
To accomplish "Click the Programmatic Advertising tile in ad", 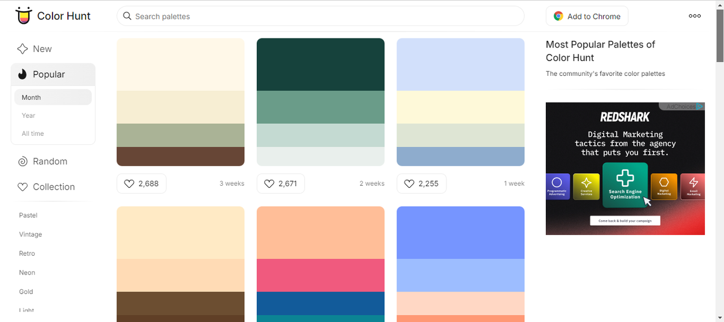I will (557, 187).
